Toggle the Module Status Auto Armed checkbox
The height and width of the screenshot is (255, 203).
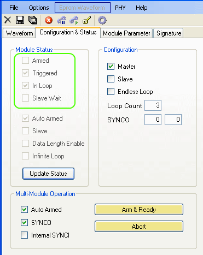pyautogui.click(x=25, y=118)
